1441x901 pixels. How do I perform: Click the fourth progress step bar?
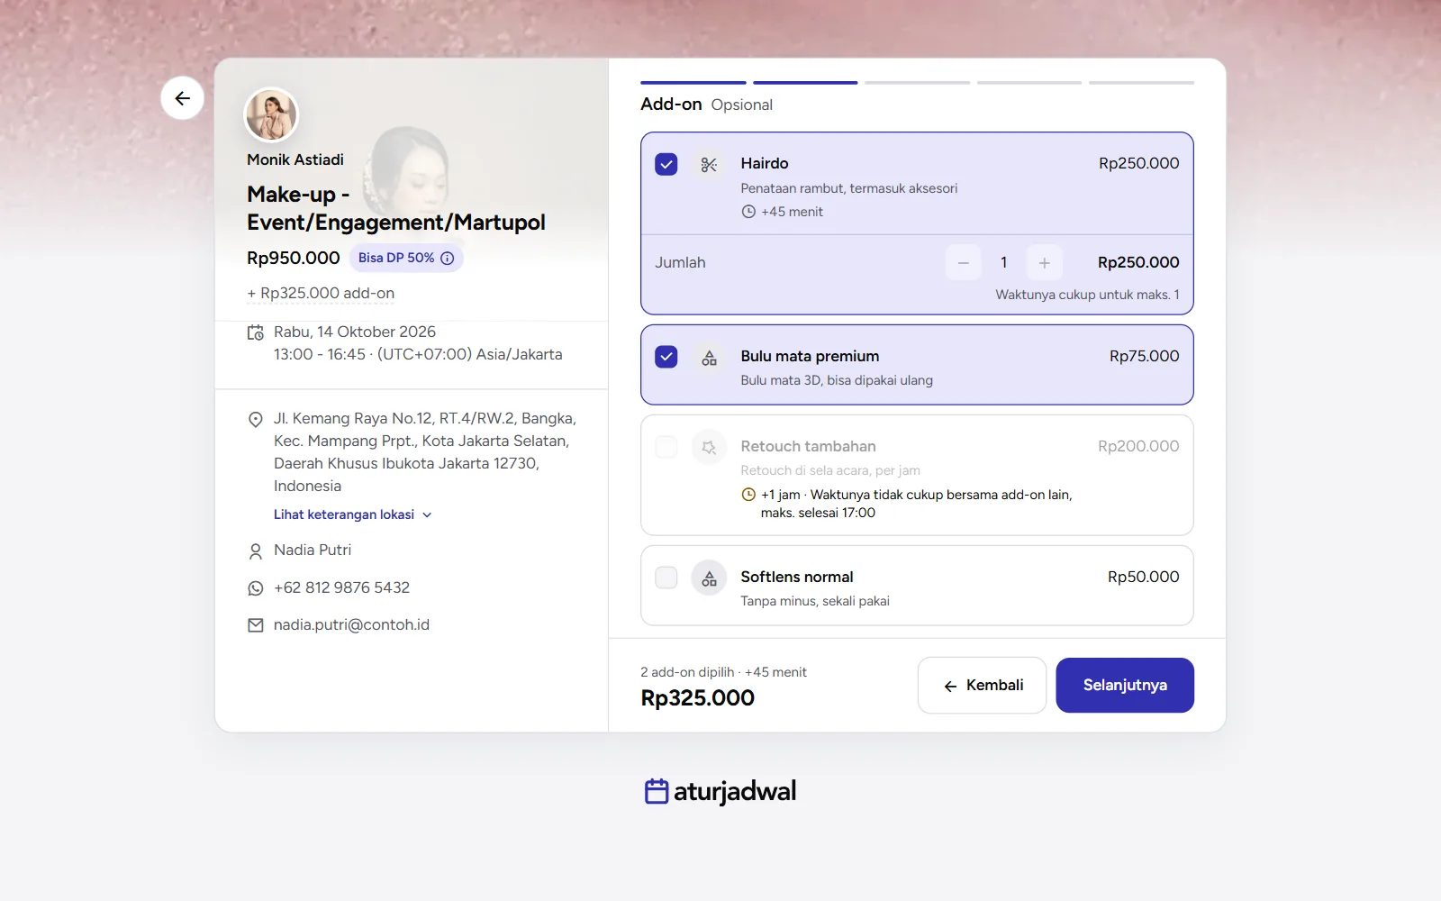click(1029, 83)
